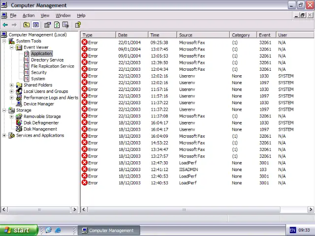Viewport: 315px width, 236px height.
Task: Expand the Shared Folders node
Action: (12, 85)
